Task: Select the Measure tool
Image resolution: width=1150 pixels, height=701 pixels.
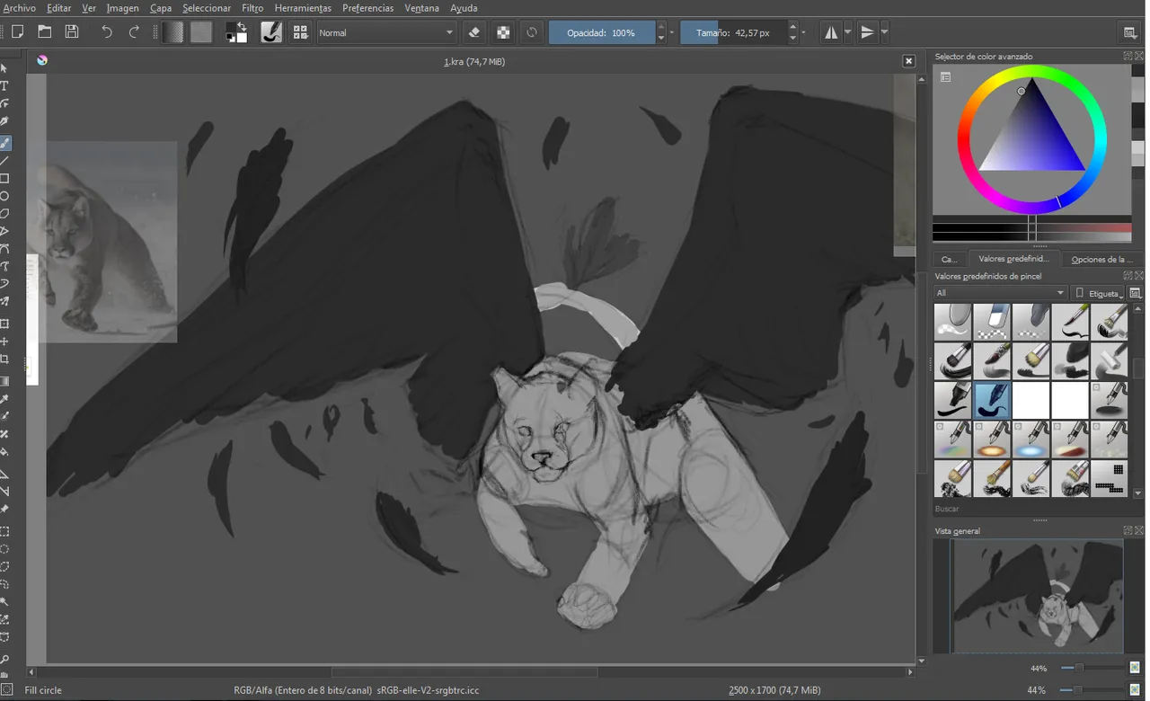Action: pyautogui.click(x=4, y=492)
